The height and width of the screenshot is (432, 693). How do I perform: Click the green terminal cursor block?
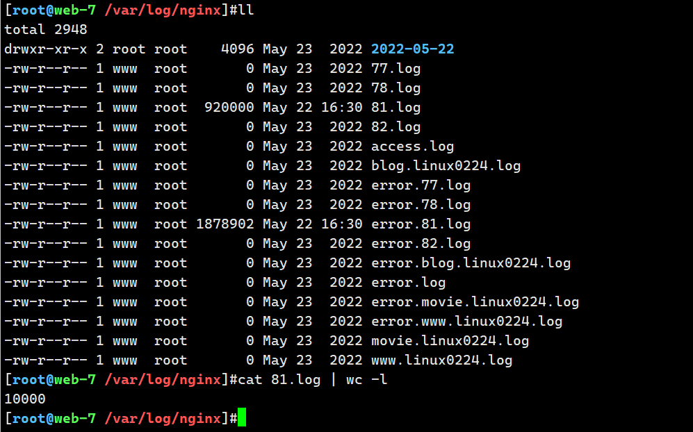point(242,419)
